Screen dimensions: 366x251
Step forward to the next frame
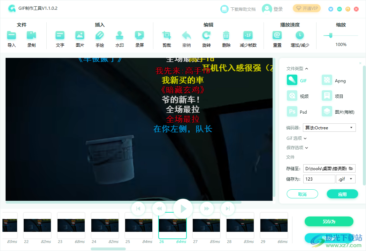(207, 208)
